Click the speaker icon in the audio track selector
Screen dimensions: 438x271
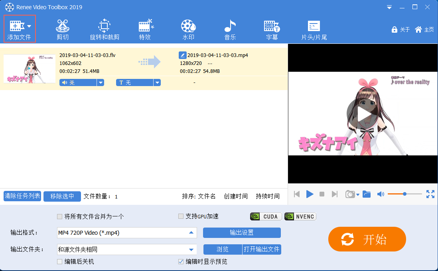pos(65,82)
